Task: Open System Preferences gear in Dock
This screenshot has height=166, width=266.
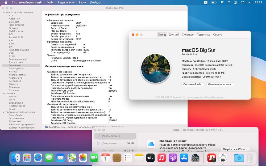Action: coord(196,158)
